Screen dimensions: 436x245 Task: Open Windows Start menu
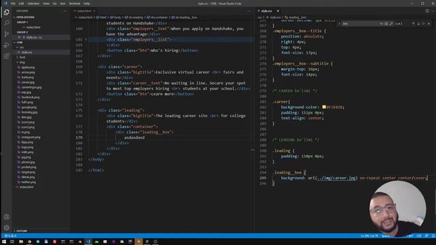(4, 242)
